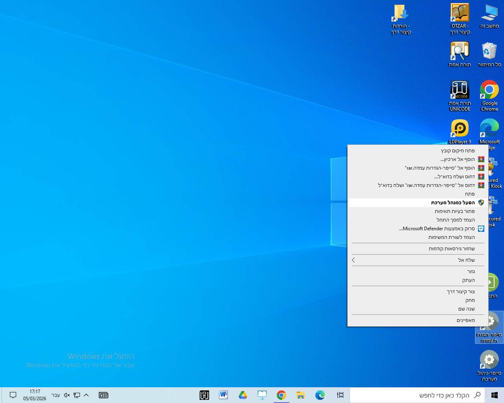Open the Recycle Bin desktop icon
The height and width of the screenshot is (403, 504).
pos(489,54)
